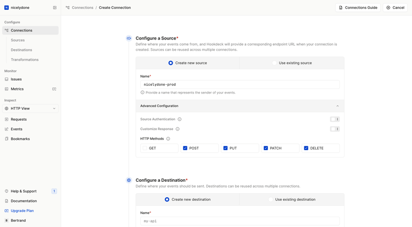
Task: Collapse the sidebar panel icon
Action: click(55, 8)
